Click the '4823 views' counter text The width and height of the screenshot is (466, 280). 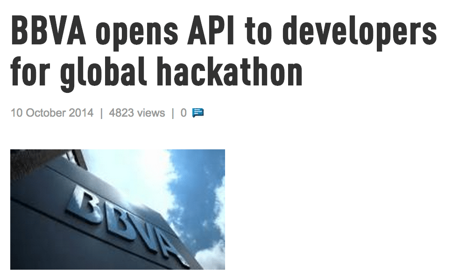tap(137, 113)
